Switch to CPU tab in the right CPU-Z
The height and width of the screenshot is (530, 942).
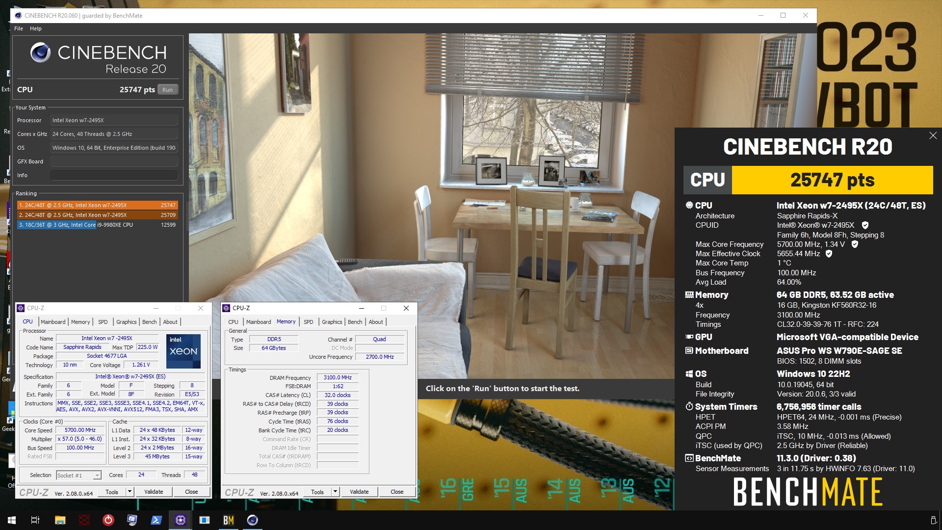coord(234,322)
